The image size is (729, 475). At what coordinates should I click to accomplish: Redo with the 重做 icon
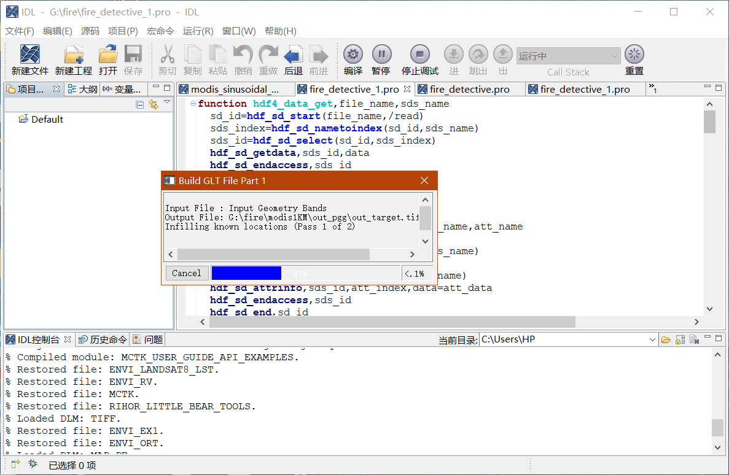tap(268, 60)
